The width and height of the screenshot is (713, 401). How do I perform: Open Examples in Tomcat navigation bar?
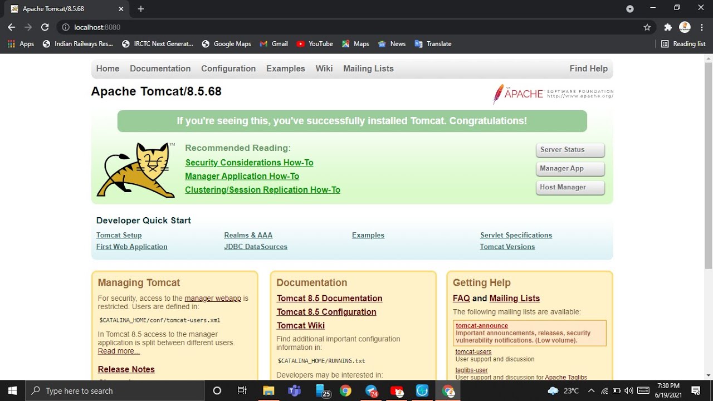click(x=286, y=69)
